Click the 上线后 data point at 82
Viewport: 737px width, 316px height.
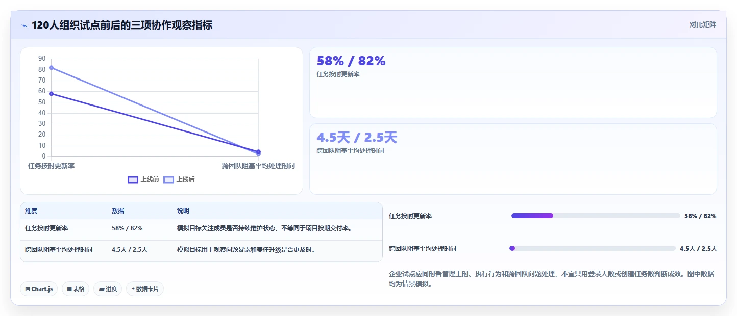[52, 68]
